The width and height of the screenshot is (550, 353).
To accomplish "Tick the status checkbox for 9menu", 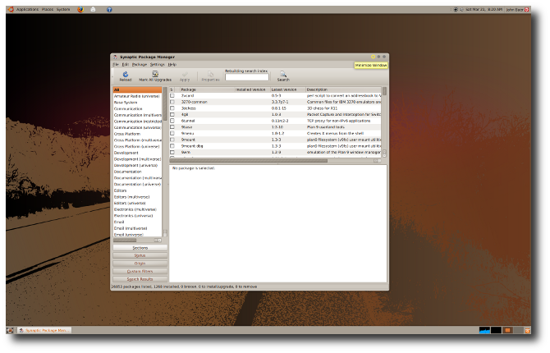I will click(x=172, y=133).
